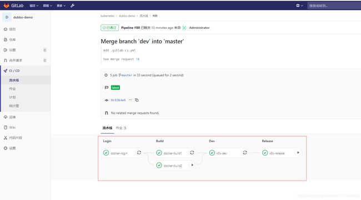Click title 'Merge branch 'dev' into 'master''
The width and height of the screenshot is (361, 200).
click(142, 42)
